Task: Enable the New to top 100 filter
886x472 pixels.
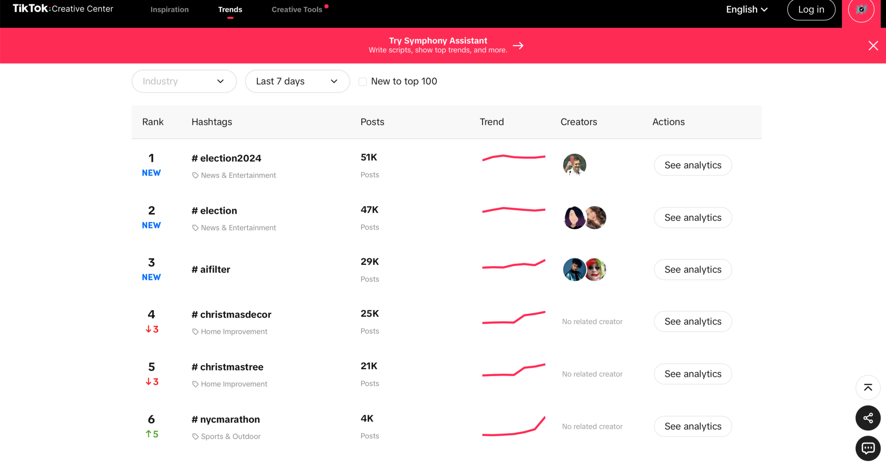Action: pyautogui.click(x=363, y=81)
